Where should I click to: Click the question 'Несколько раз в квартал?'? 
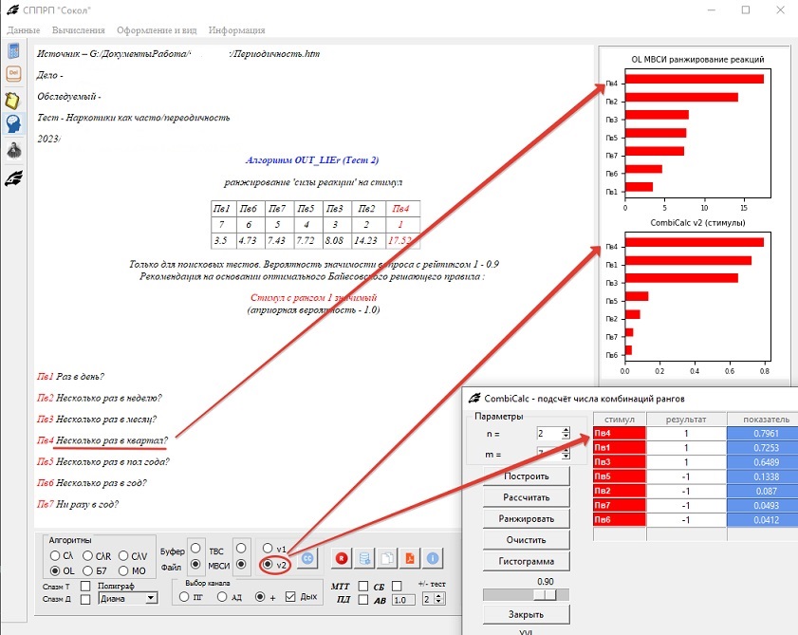tap(112, 440)
